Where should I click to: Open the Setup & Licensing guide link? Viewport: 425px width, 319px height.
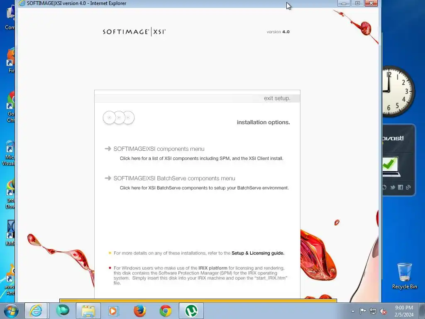(x=258, y=253)
